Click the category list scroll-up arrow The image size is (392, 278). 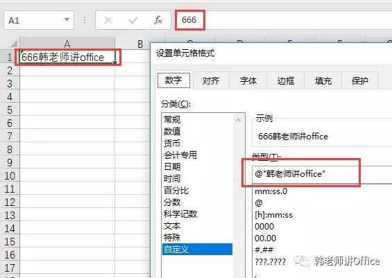pyautogui.click(x=239, y=120)
